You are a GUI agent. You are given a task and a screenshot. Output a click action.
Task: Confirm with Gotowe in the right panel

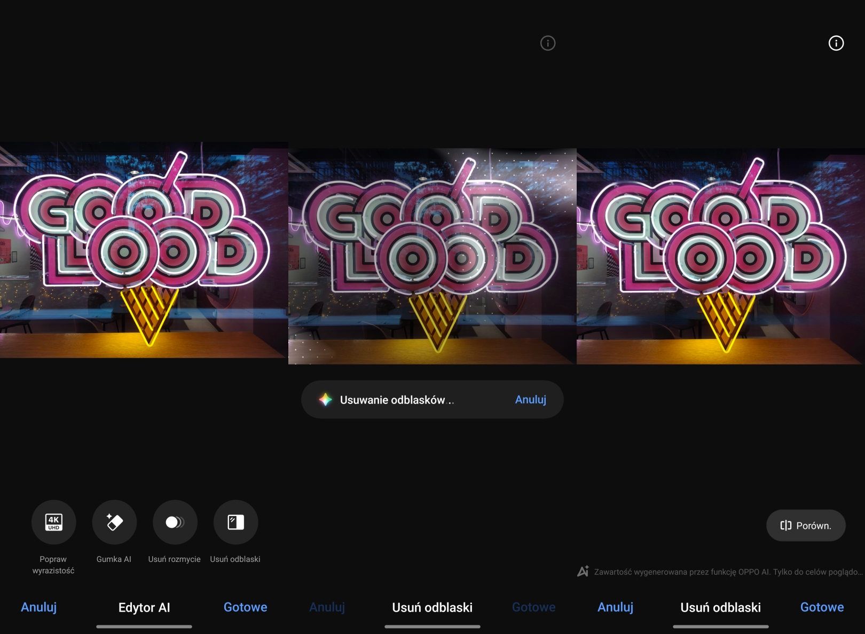pyautogui.click(x=822, y=607)
